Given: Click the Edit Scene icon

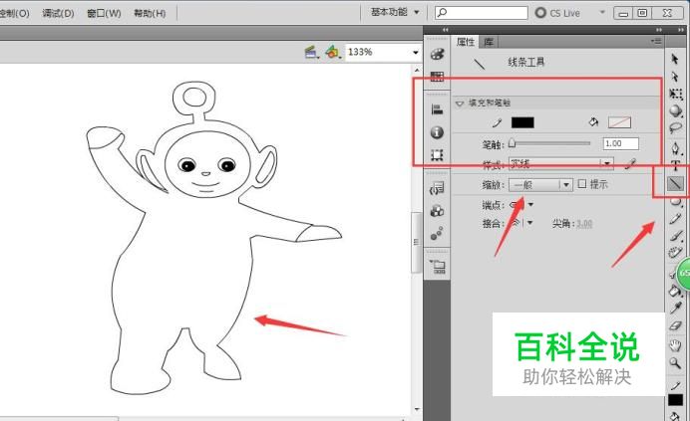Looking at the screenshot, I should [312, 53].
